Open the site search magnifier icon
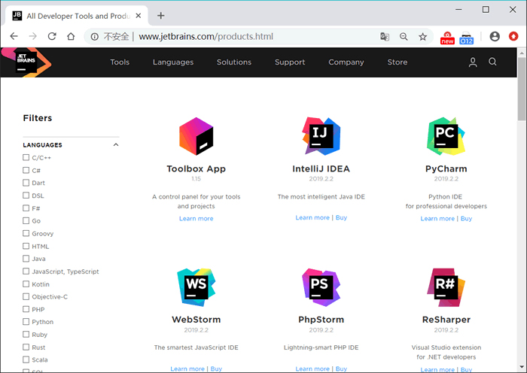Viewport: 527px width, 373px height. 492,62
